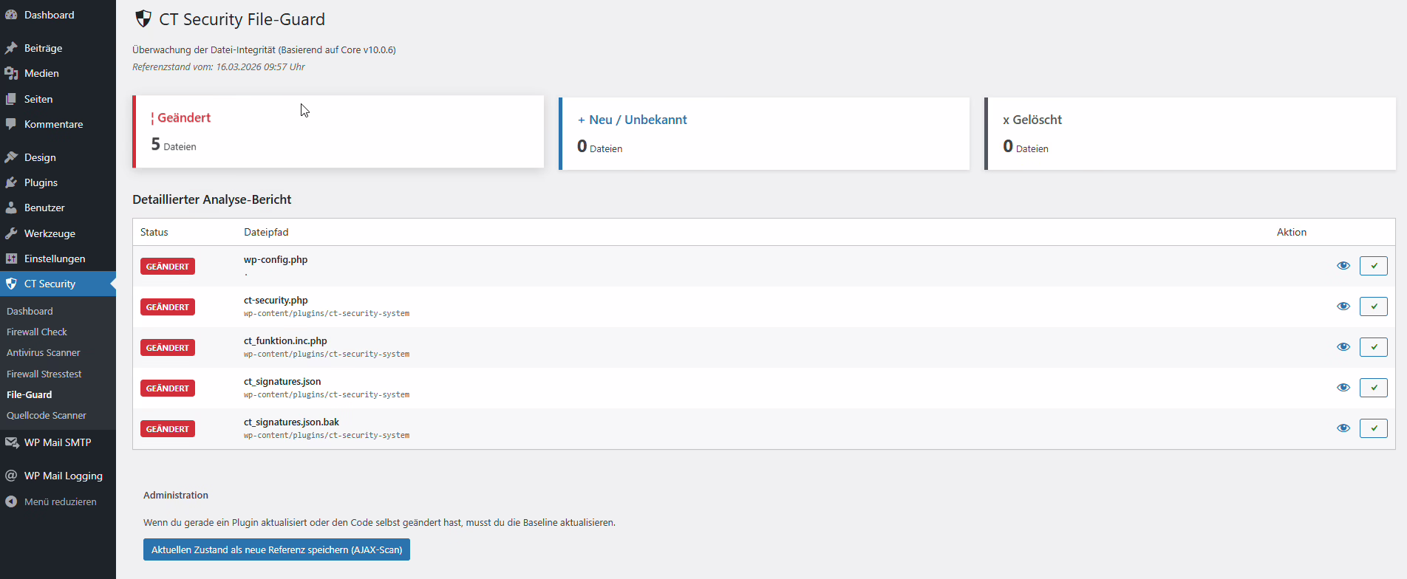View changes for ct-security.php via eye icon
1407x579 pixels.
point(1343,306)
